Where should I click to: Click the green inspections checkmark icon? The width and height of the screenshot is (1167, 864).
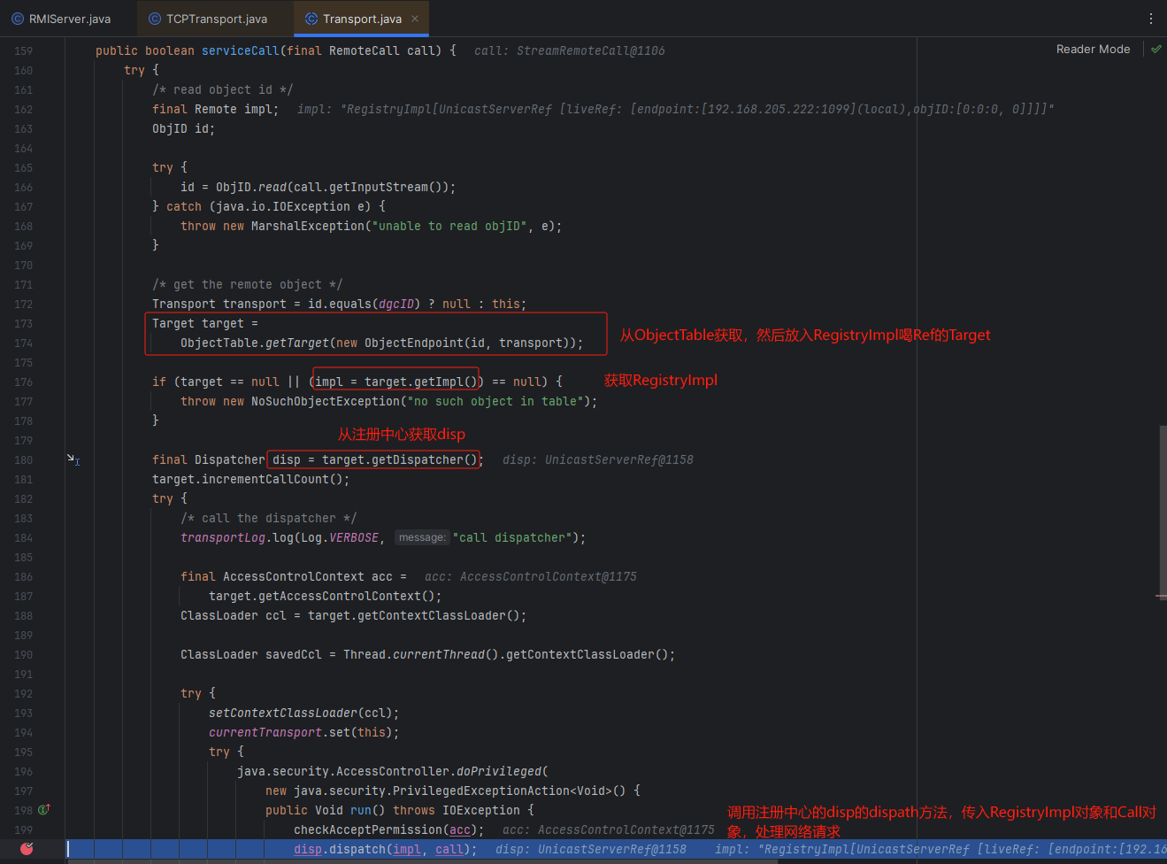(x=1155, y=50)
